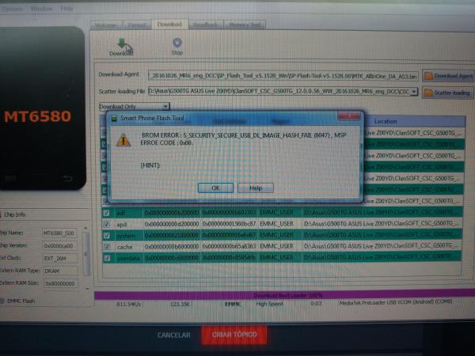Click the Scatter-loading folder button
The height and width of the screenshot is (356, 475).
(448, 93)
